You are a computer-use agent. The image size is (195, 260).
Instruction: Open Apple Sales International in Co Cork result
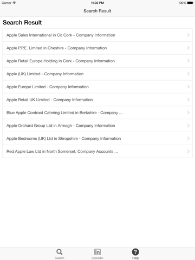pyautogui.click(x=97, y=35)
